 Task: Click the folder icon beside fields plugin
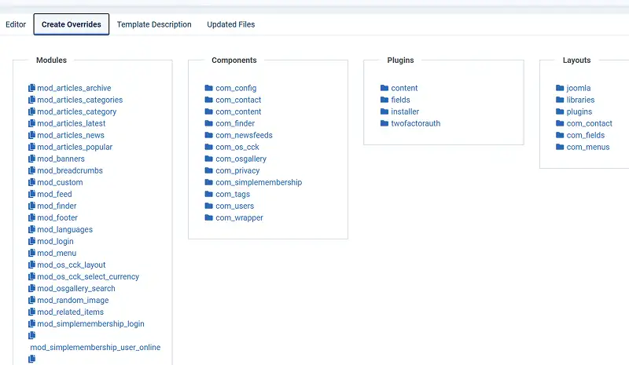[384, 100]
